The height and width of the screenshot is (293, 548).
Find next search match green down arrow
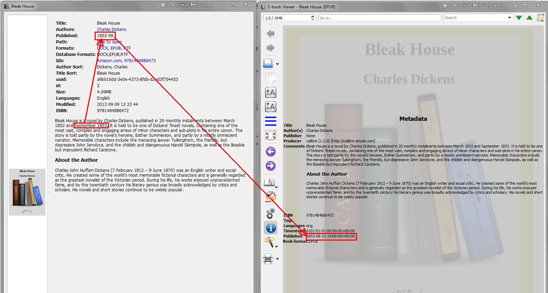(519, 18)
